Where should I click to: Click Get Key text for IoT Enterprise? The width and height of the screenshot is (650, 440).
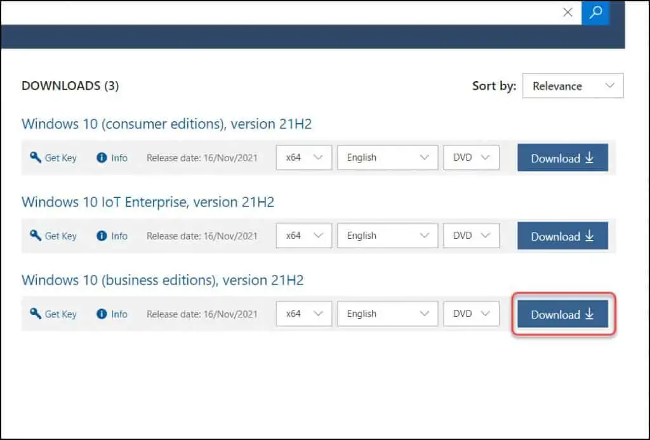click(x=60, y=236)
